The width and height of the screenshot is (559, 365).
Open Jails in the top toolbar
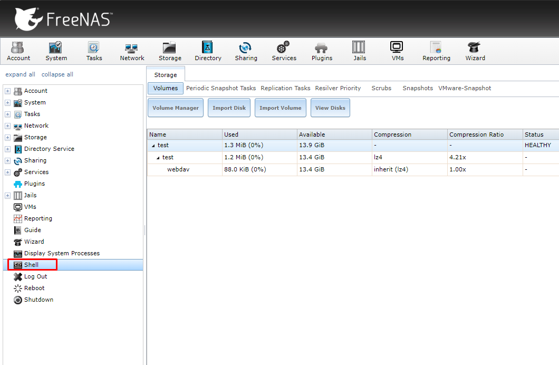(x=359, y=51)
